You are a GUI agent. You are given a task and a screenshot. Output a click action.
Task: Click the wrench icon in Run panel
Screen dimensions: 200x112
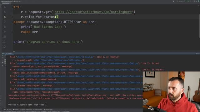coord(3,58)
